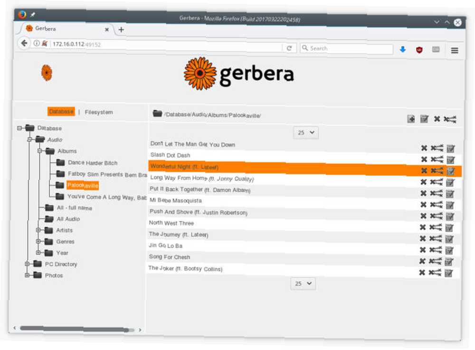The image size is (475, 350).
Task: Collapse the Audio tree node
Action: pos(29,139)
